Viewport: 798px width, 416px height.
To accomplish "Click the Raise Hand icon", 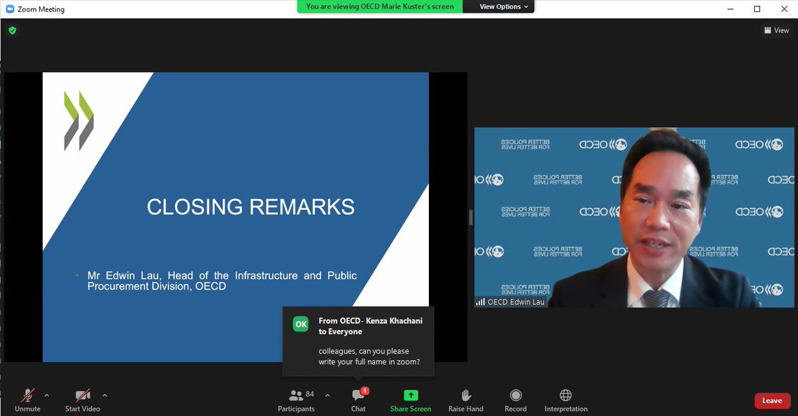I will 466,395.
